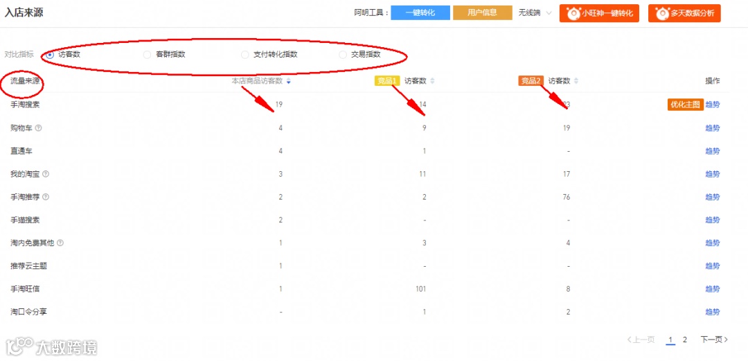Click help icon next to 淘内免费其他
748x361 pixels.
click(60, 243)
